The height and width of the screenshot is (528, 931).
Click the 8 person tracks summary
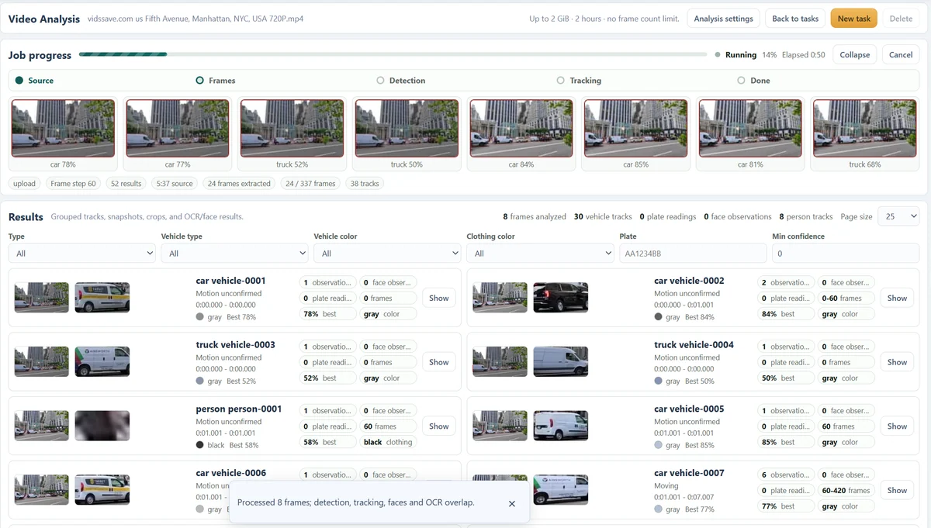click(x=806, y=217)
